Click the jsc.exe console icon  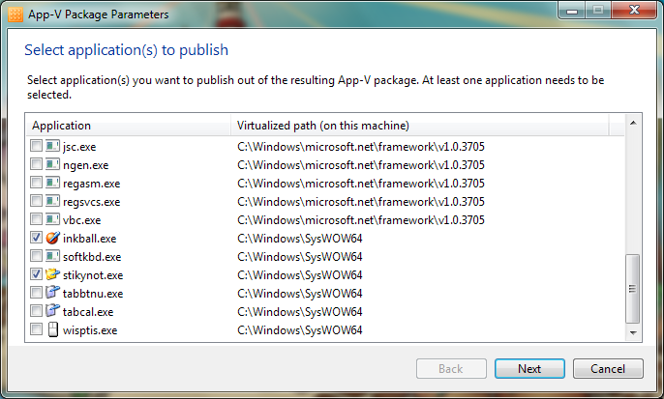[52, 146]
